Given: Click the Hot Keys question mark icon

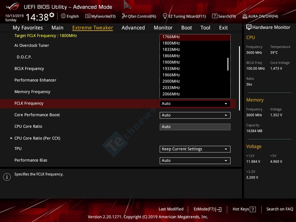Looking at the screenshot, I should (x=253, y=209).
